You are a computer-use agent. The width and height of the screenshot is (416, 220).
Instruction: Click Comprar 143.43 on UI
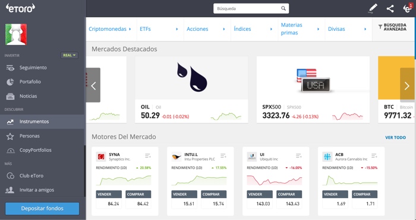tap(289, 199)
